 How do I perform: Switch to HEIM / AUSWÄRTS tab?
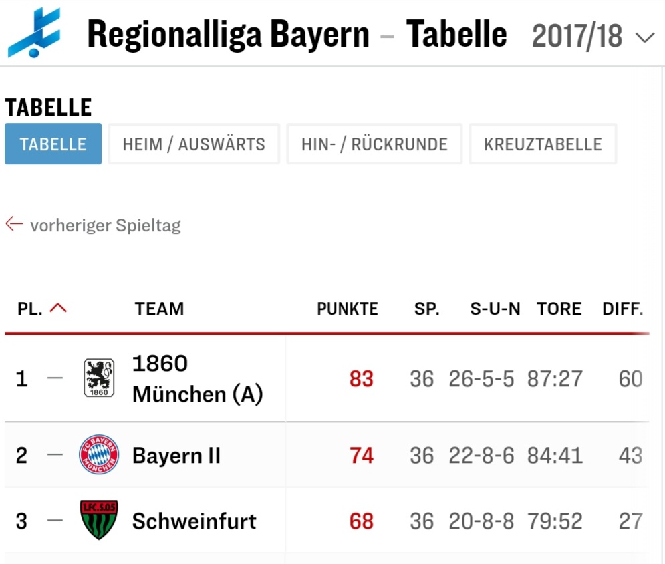194,144
